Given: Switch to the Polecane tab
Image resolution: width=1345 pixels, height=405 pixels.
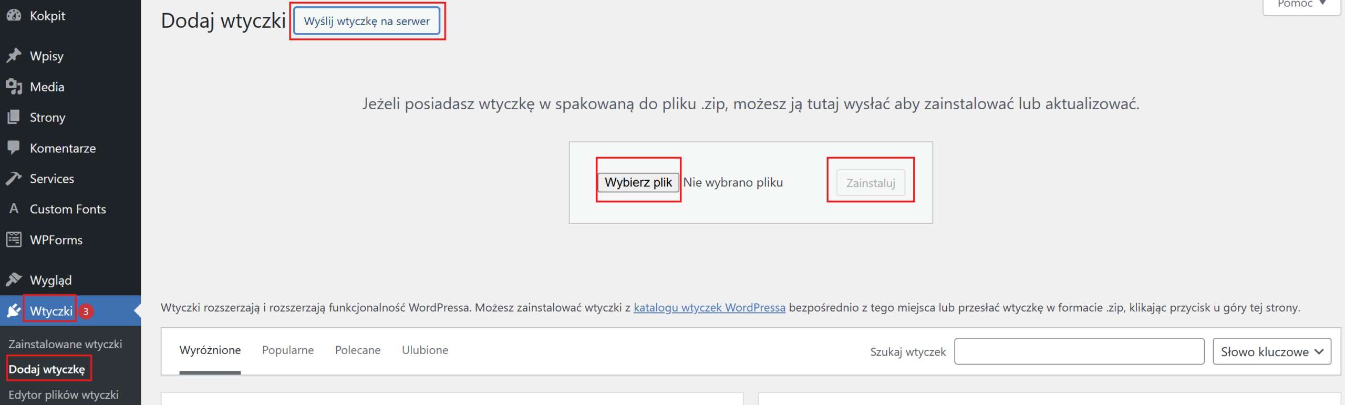Looking at the screenshot, I should (358, 350).
